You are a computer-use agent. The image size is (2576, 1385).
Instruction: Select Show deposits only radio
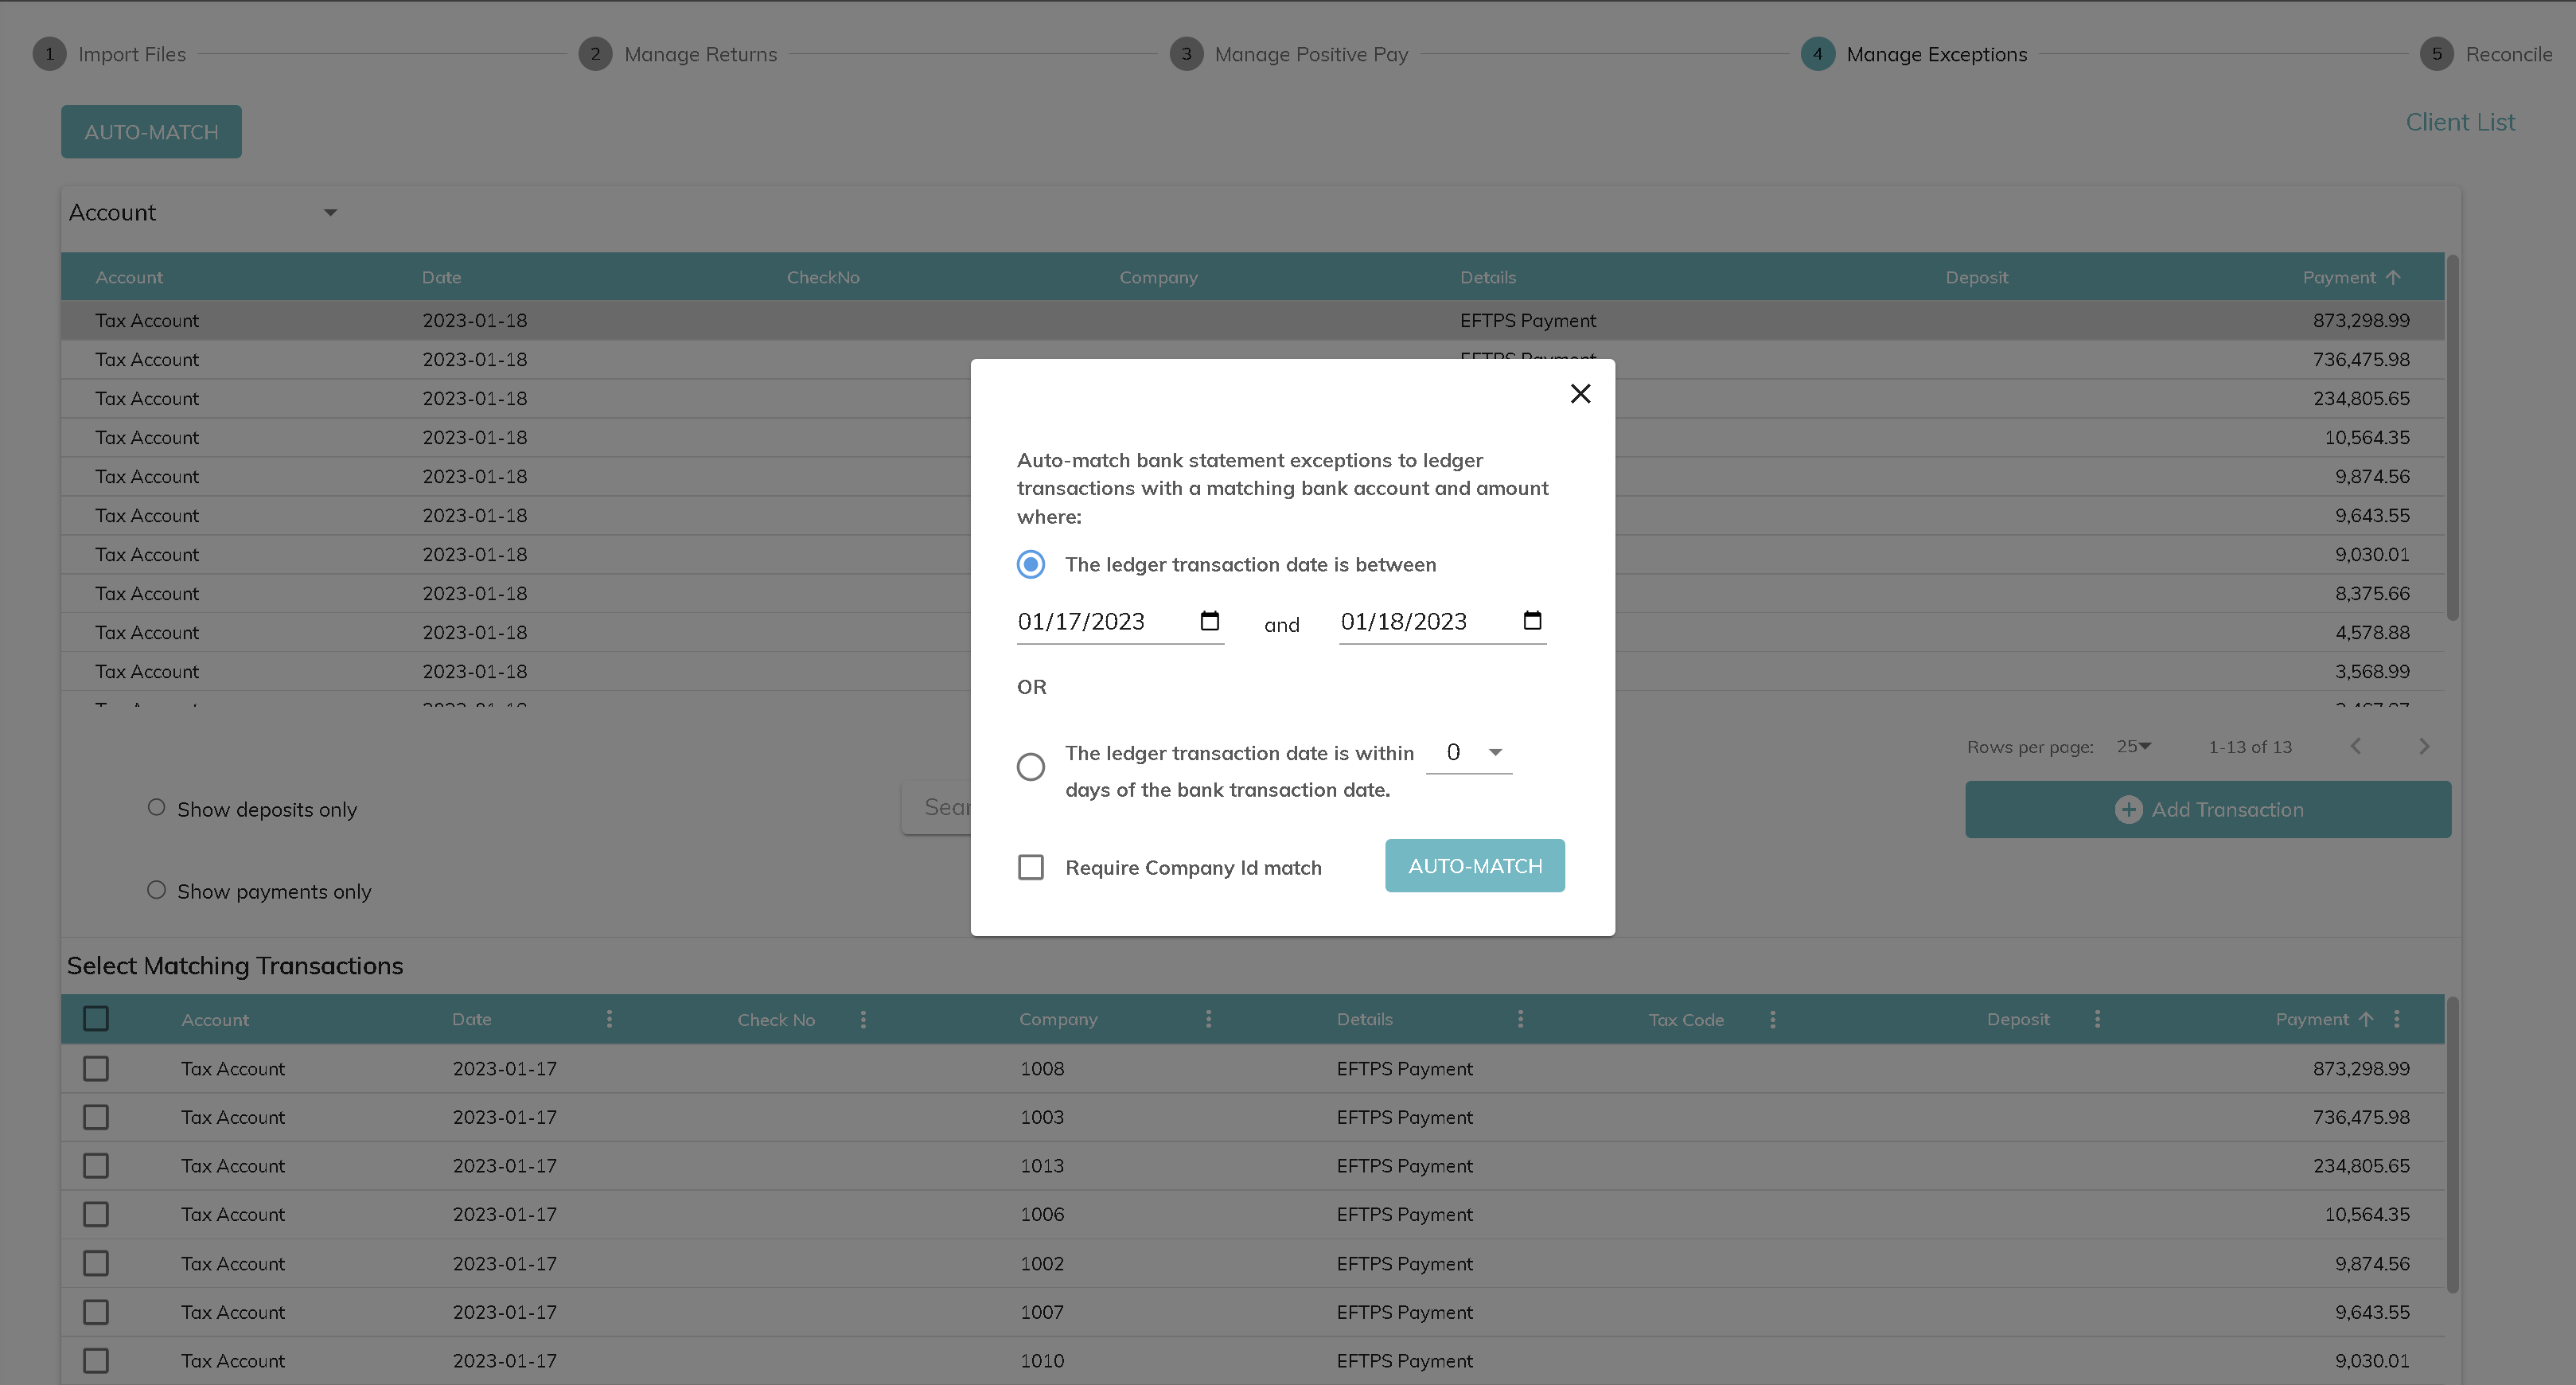tap(156, 808)
